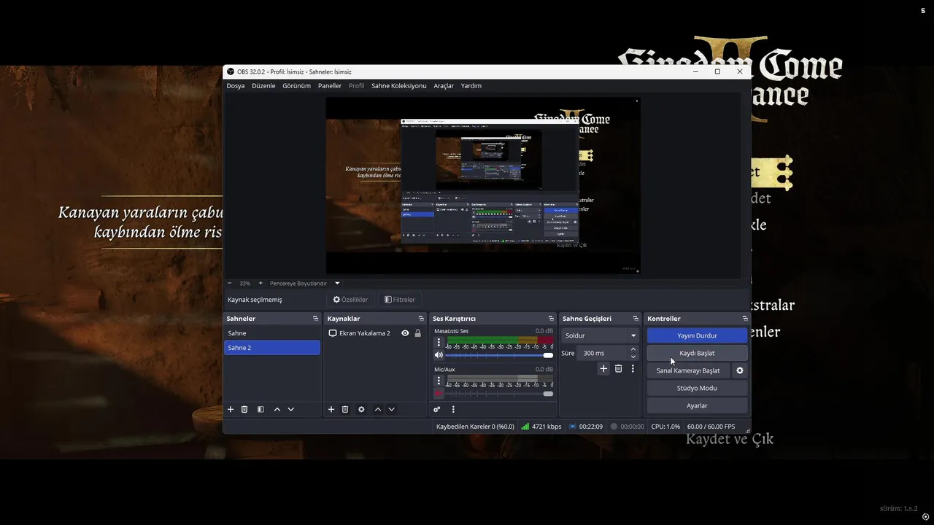Move scene down arrow in Sahneler

pos(290,410)
